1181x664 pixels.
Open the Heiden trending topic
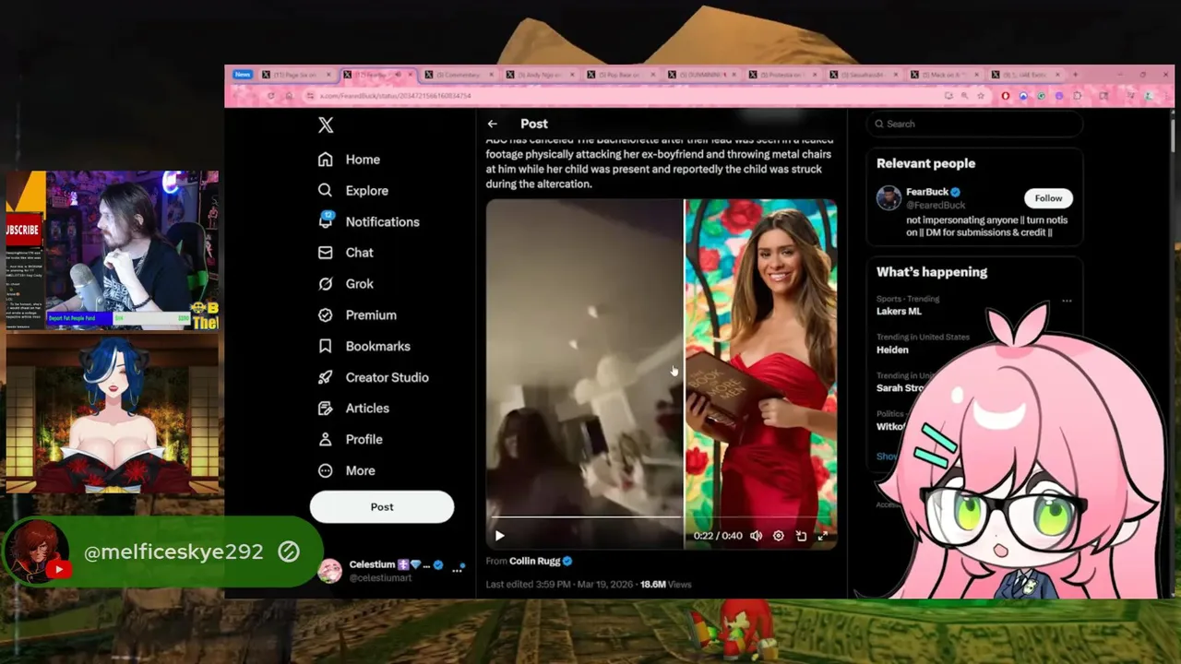[892, 350]
